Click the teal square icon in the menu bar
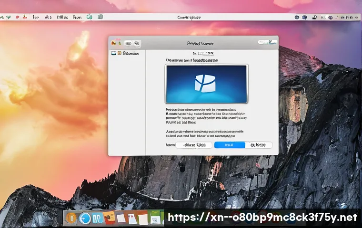The image size is (362, 228). (100, 17)
